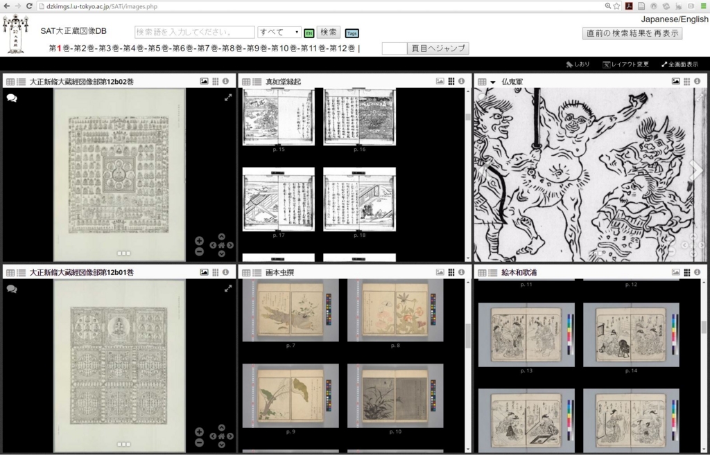
Task: Switch 12b02巻 panel to thumbnail grid view
Action: (216, 82)
